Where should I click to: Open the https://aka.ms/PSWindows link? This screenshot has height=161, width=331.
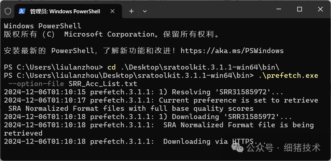pyautogui.click(x=232, y=51)
